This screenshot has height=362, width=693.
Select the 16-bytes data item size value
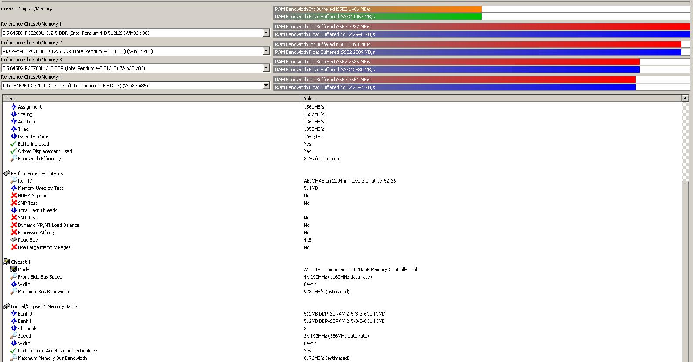313,136
